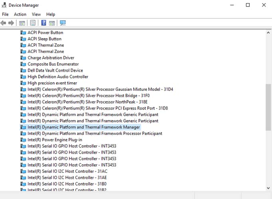
Task: Click icon beside Dell Data Vault Control Device
Action: pyautogui.click(x=23, y=70)
